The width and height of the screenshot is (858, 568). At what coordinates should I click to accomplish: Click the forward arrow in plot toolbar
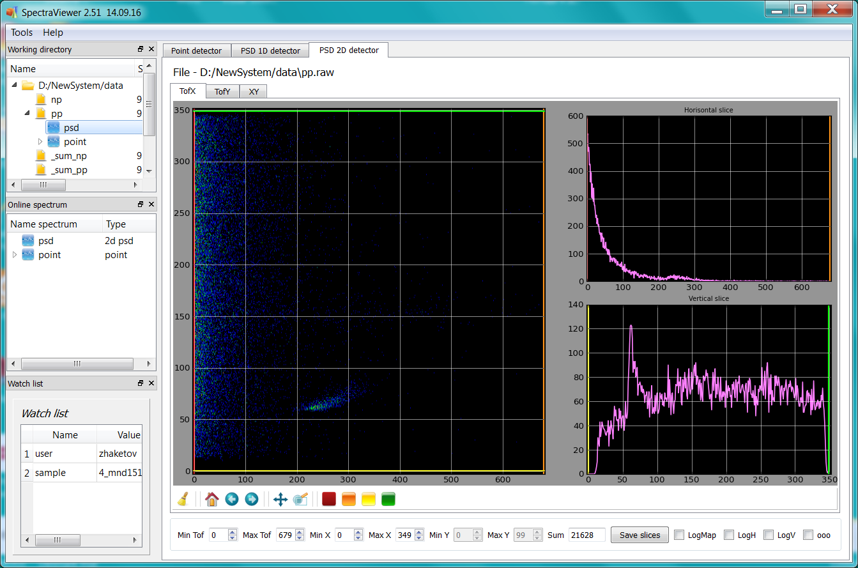252,499
